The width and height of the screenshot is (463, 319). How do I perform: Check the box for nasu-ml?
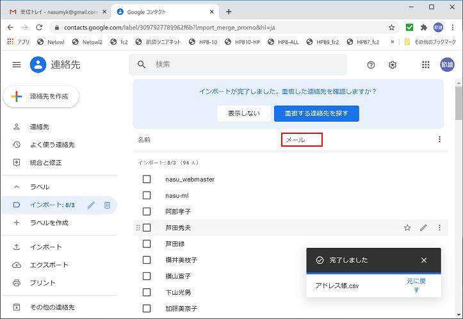(x=147, y=195)
